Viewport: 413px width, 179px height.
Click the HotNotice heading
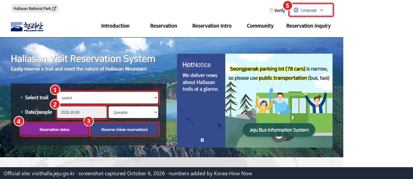click(197, 65)
